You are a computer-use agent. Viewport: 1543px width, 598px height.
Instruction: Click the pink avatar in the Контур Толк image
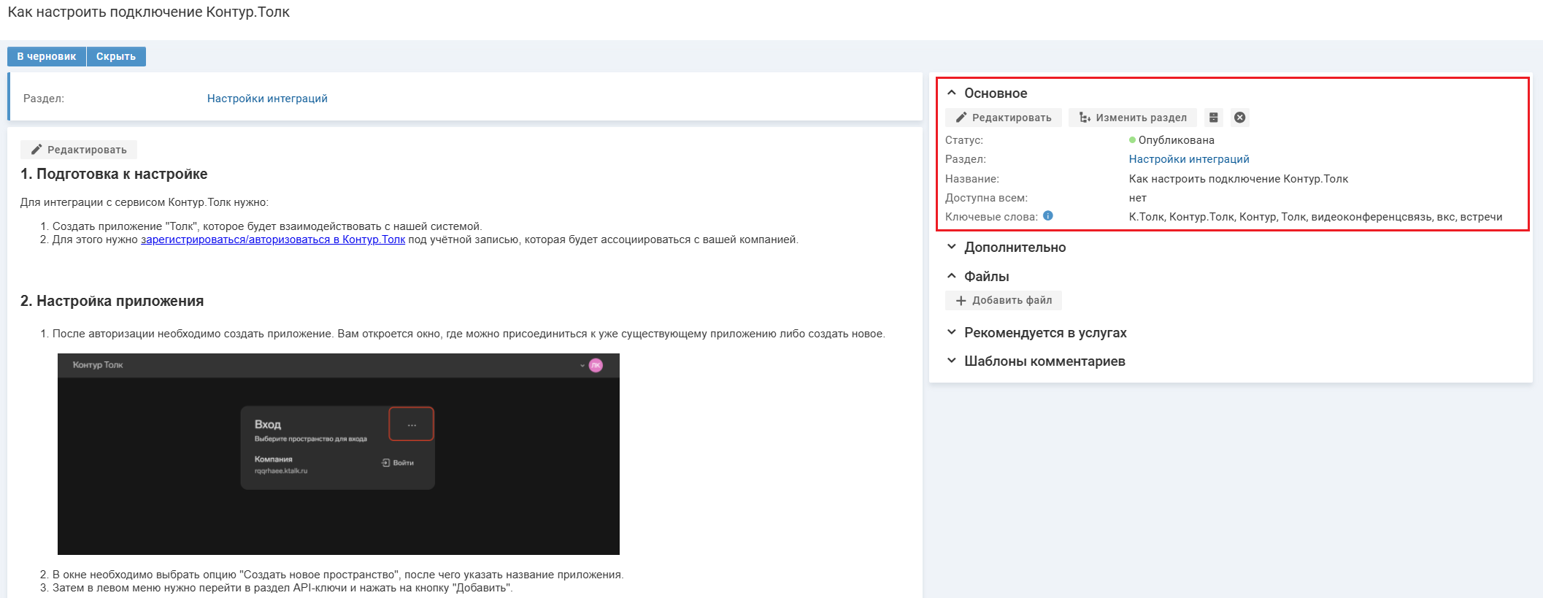coord(596,365)
